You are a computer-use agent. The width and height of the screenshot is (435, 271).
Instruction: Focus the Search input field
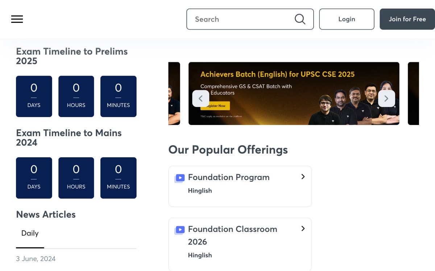(x=243, y=19)
